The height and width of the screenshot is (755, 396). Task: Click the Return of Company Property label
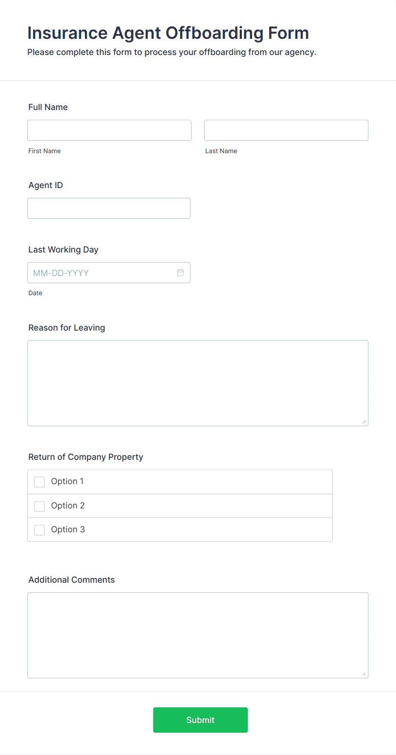coord(86,457)
